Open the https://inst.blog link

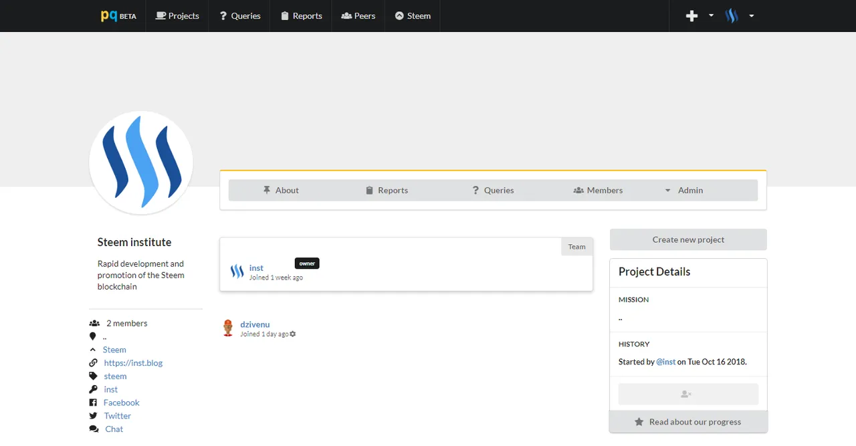(x=133, y=363)
